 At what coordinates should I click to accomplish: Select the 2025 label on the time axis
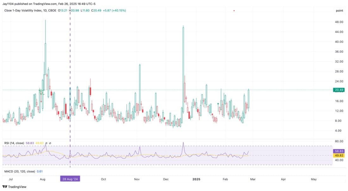[x=196, y=179]
